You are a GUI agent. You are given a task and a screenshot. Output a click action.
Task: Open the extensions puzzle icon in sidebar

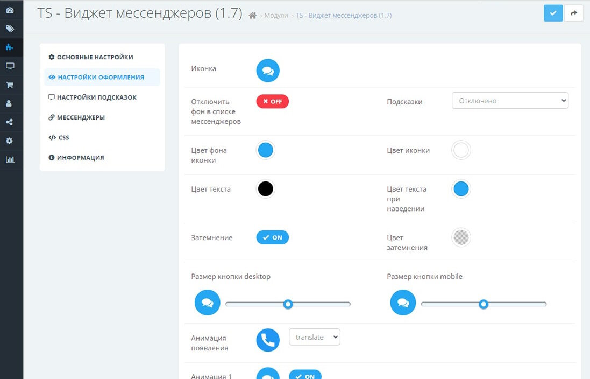(x=10, y=47)
